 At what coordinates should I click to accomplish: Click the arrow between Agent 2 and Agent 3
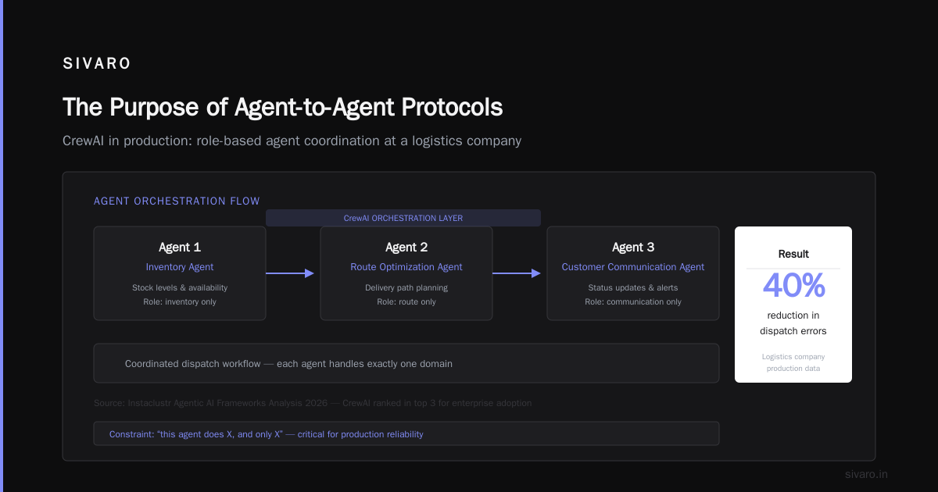[x=517, y=273]
